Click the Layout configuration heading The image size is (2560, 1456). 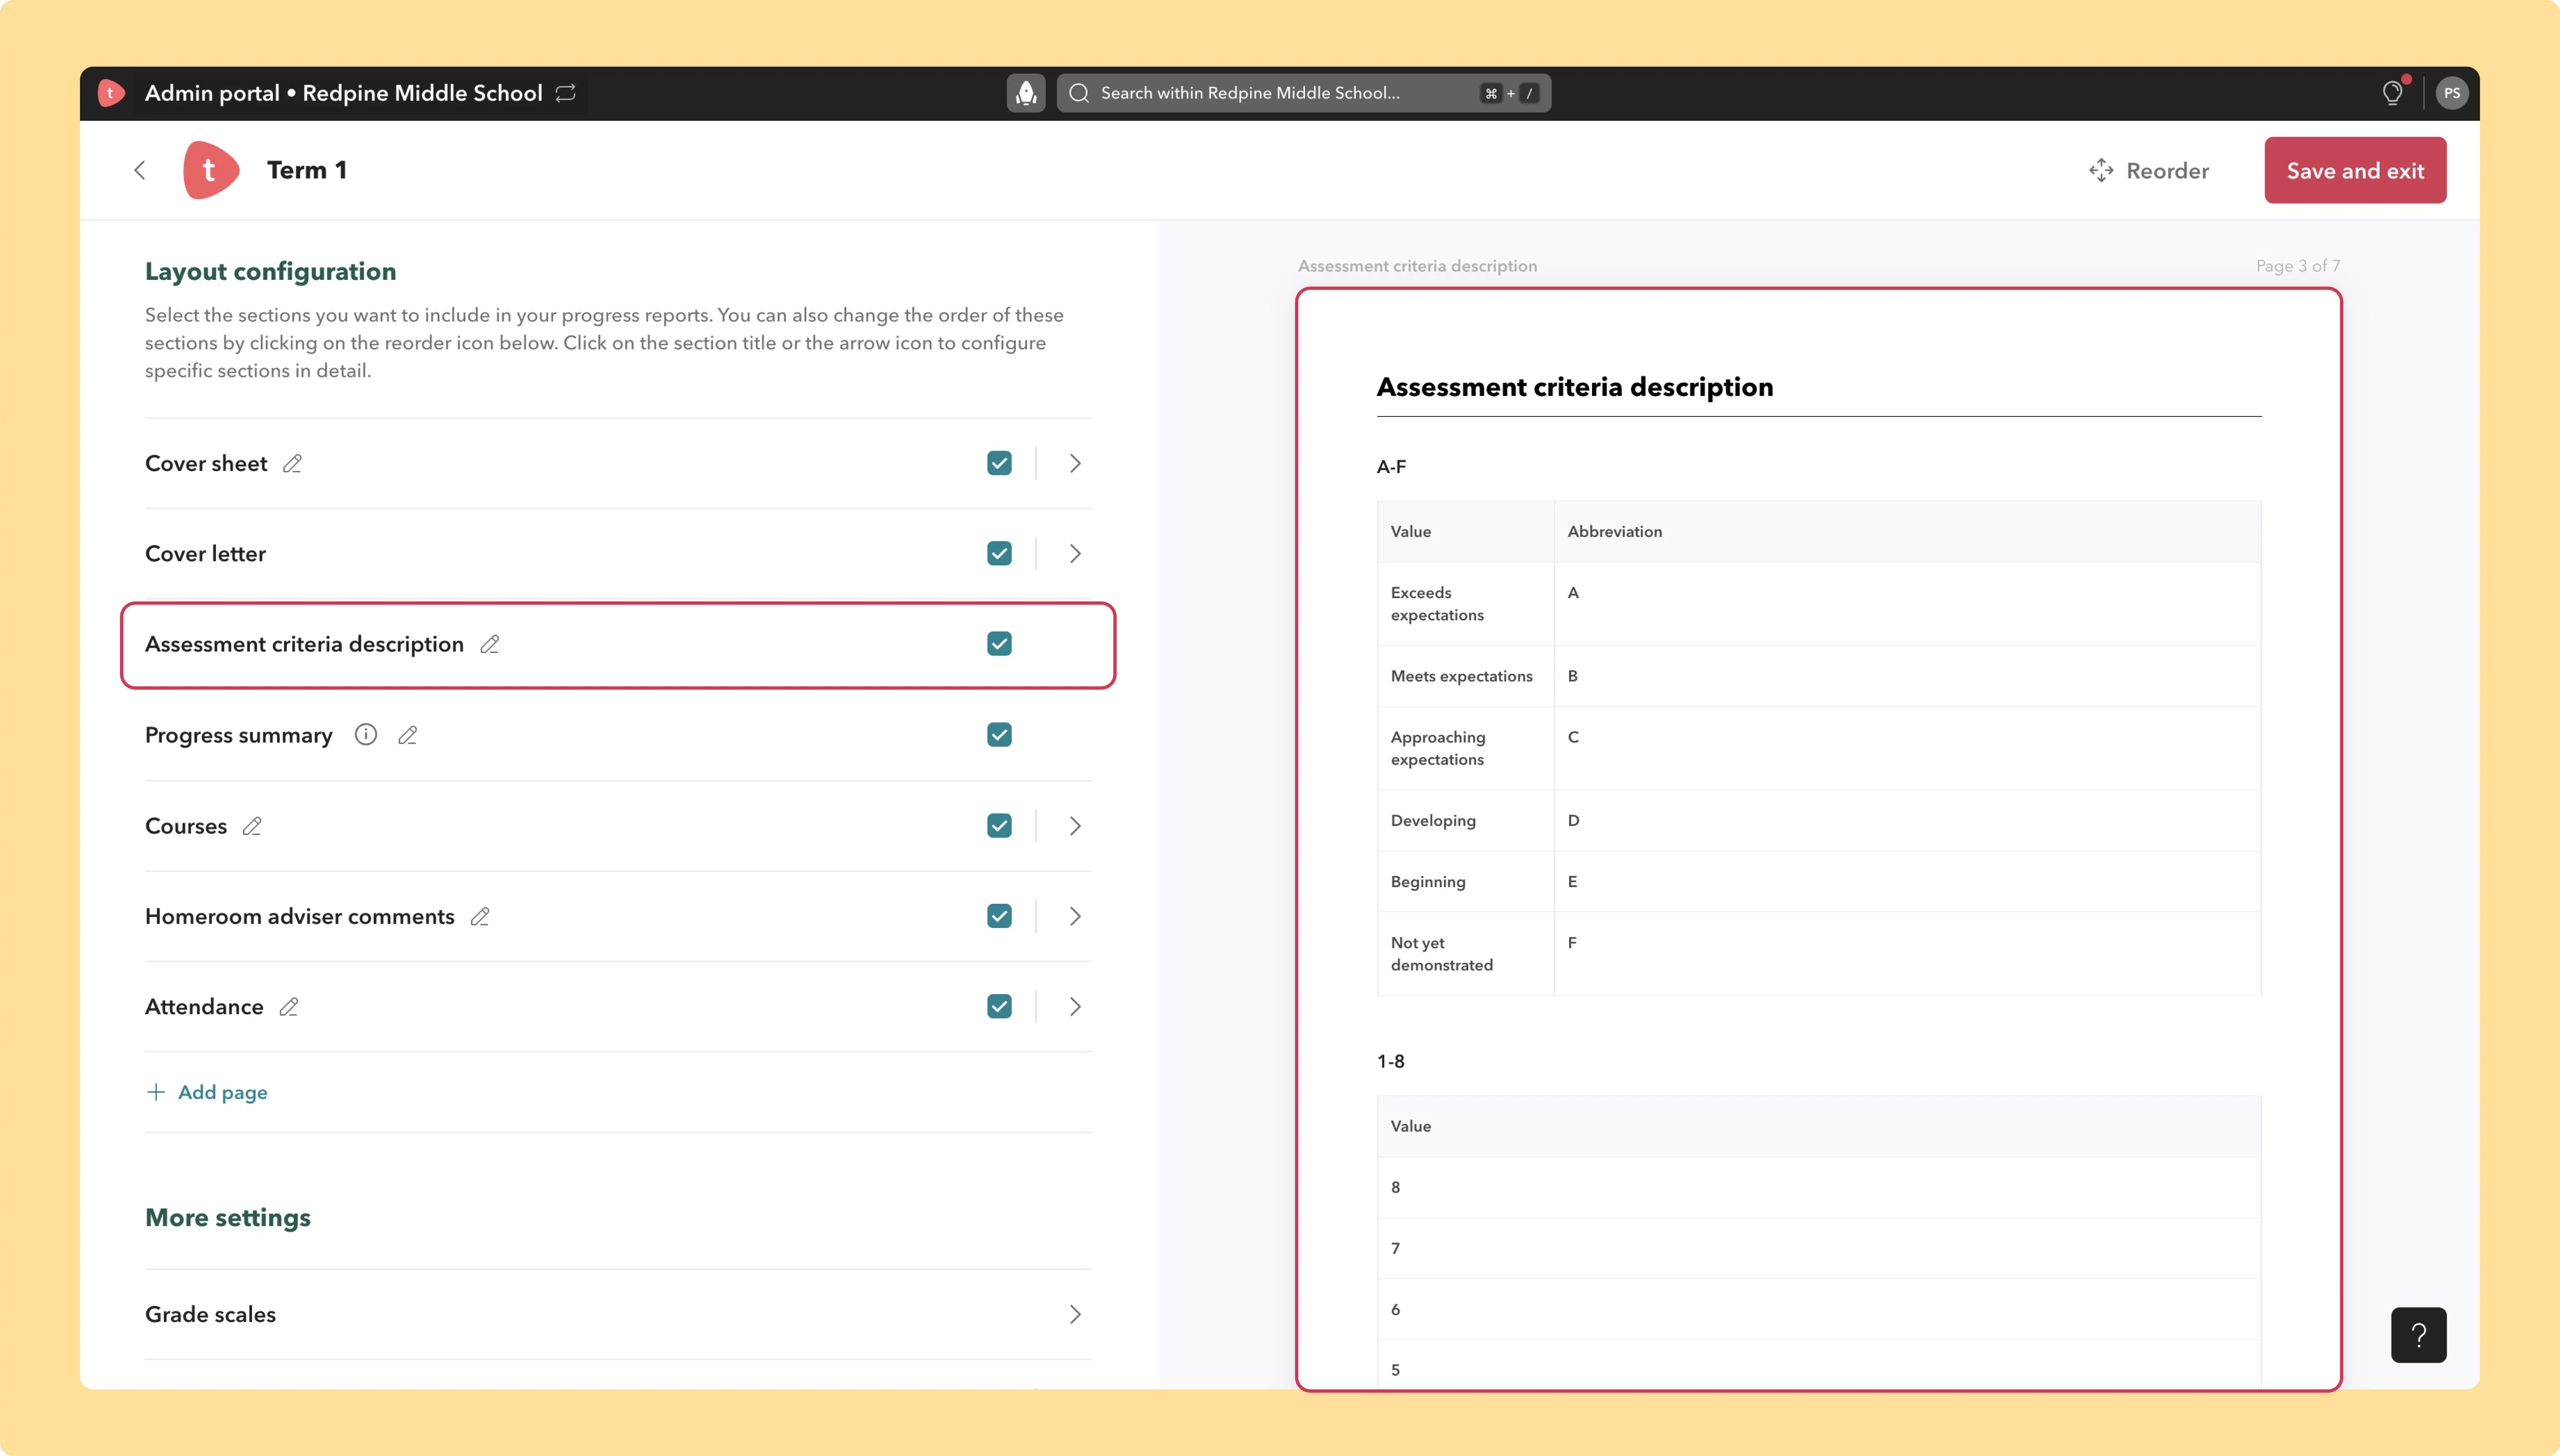pyautogui.click(x=270, y=271)
